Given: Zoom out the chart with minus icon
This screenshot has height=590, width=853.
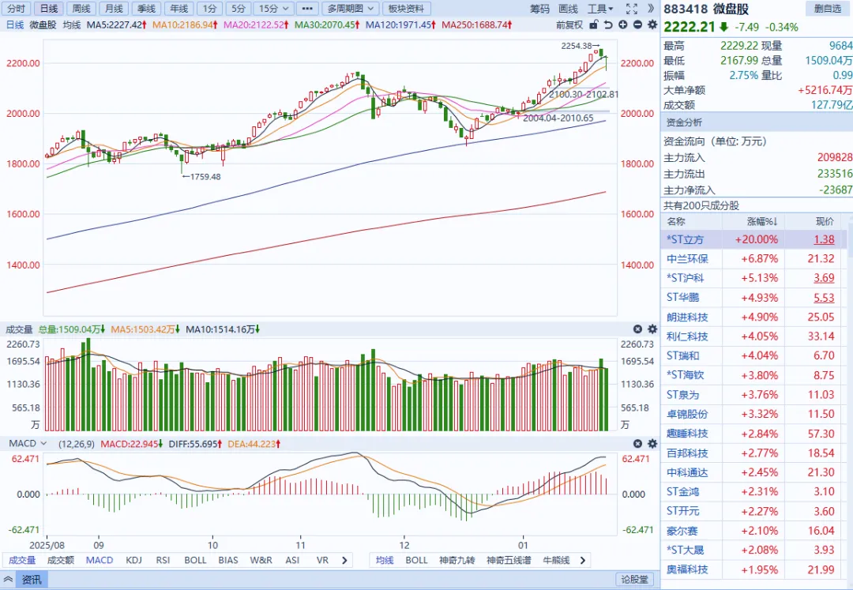Looking at the screenshot, I should (x=637, y=24).
